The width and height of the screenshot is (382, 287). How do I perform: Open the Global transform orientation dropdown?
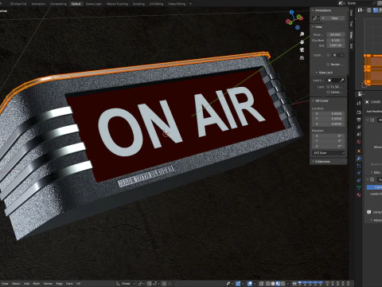(x=126, y=284)
